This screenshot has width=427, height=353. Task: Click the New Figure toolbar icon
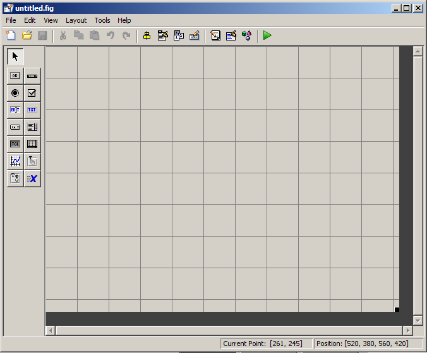click(11, 35)
